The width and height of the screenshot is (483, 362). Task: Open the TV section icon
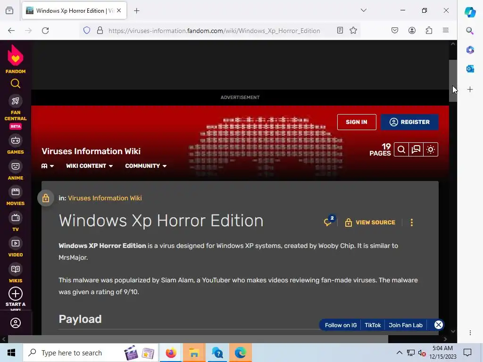tap(16, 218)
